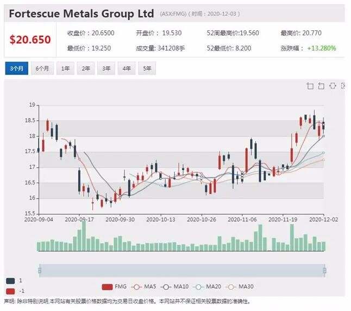351x311 pixels.
Task: Click 52周最高价:19.560 text
Action: point(233,33)
